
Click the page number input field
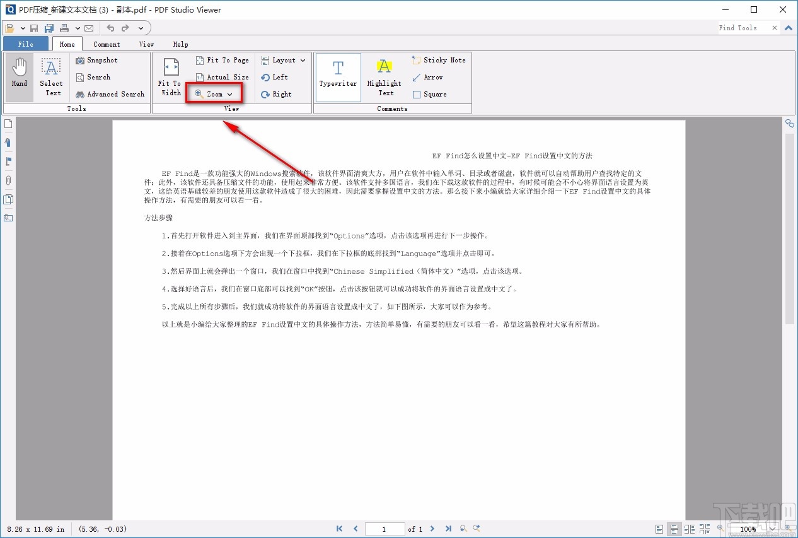(x=385, y=529)
